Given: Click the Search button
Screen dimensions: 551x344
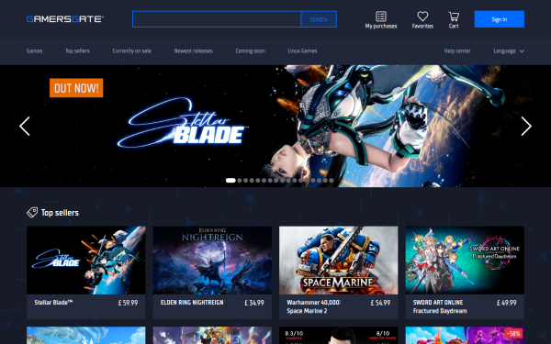Looking at the screenshot, I should (319, 19).
